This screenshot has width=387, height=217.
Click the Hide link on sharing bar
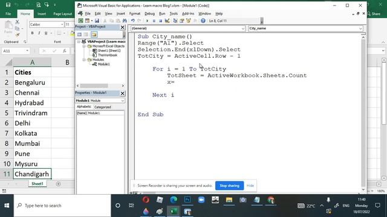250,186
